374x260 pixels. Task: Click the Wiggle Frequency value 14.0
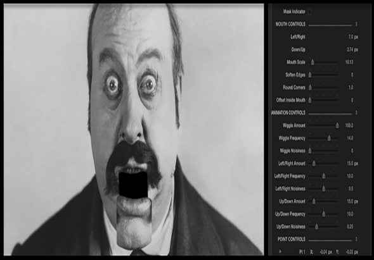click(x=350, y=138)
